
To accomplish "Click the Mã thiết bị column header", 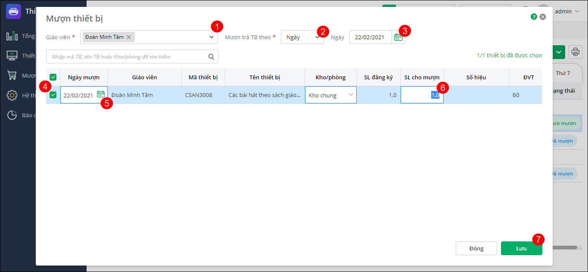I will (x=203, y=77).
